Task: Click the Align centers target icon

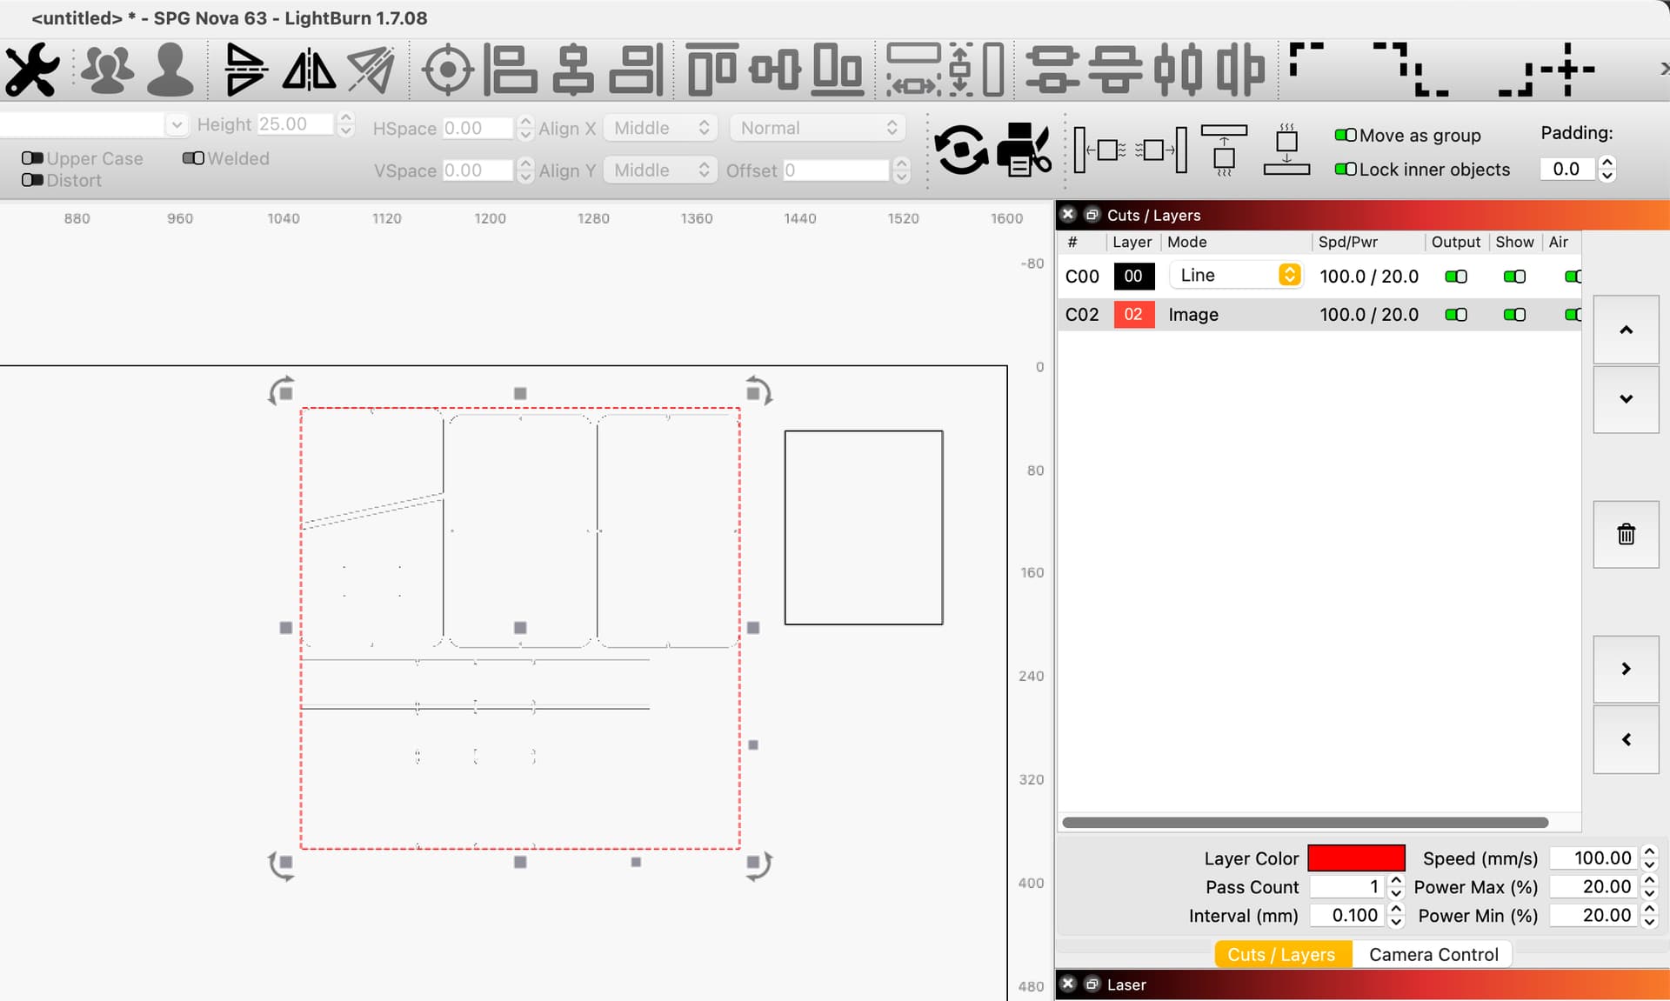Action: (447, 70)
